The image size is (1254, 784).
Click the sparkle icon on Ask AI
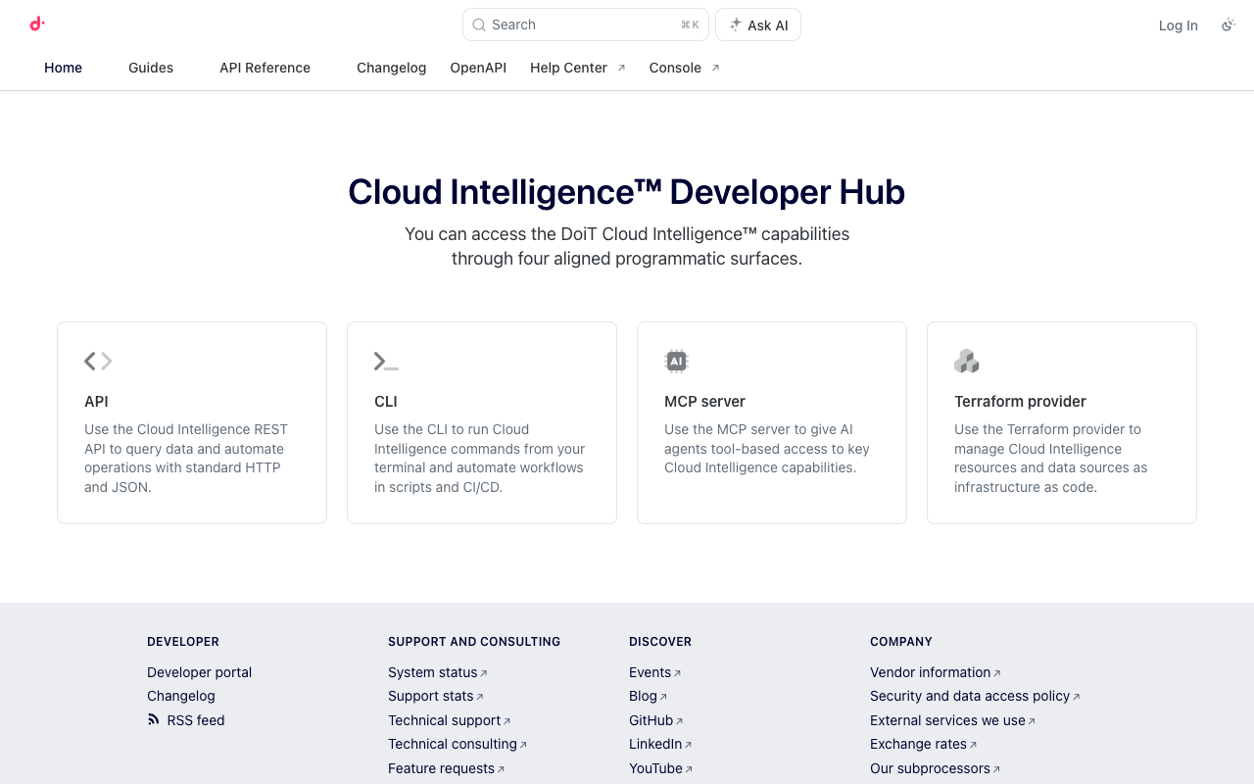735,24
